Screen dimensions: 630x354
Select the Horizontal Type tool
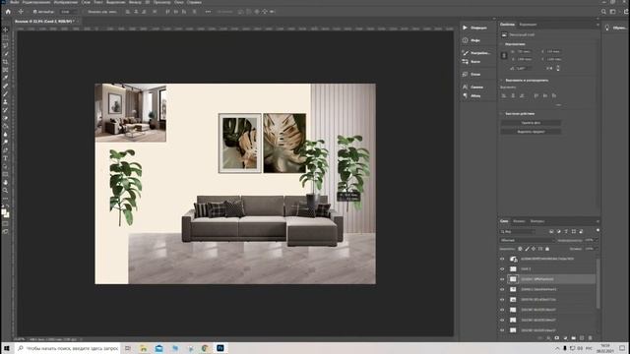click(5, 158)
